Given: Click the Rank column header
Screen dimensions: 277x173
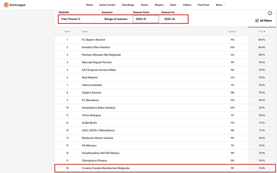Looking at the screenshot, I should (x=67, y=31).
